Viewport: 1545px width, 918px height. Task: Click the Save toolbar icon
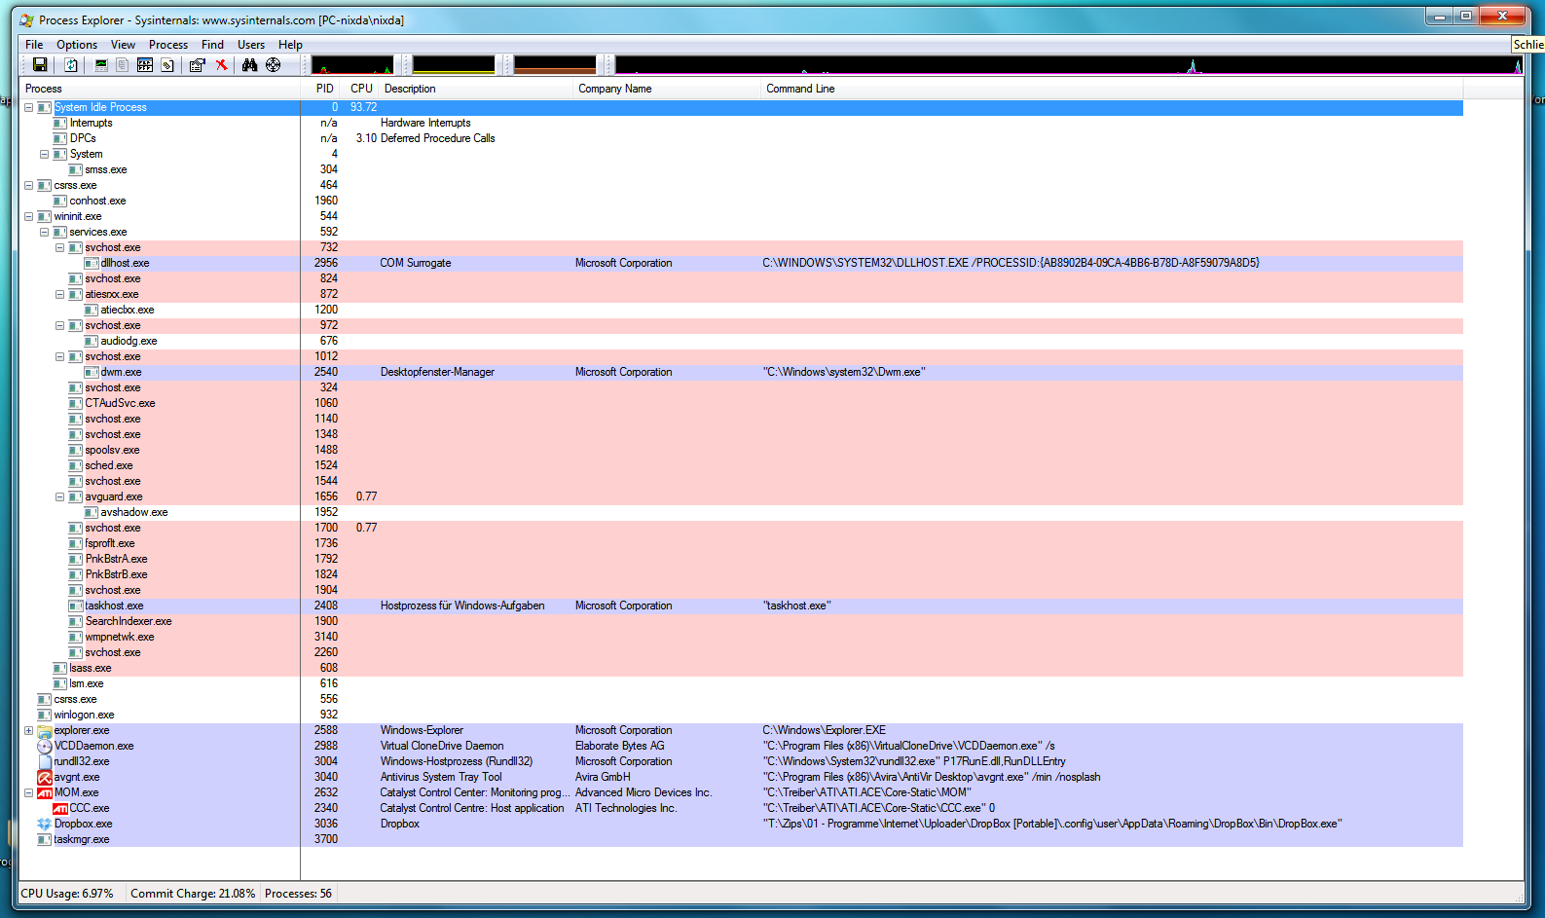pyautogui.click(x=40, y=65)
